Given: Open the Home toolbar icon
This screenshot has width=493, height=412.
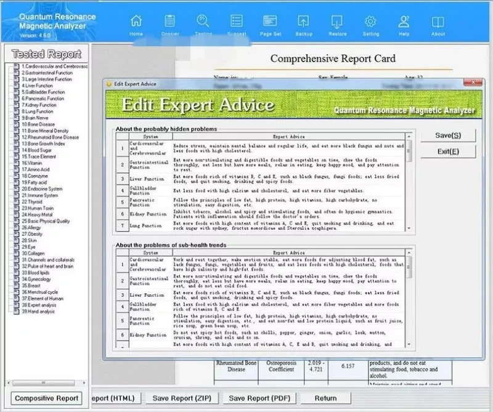Looking at the screenshot, I should 136,21.
